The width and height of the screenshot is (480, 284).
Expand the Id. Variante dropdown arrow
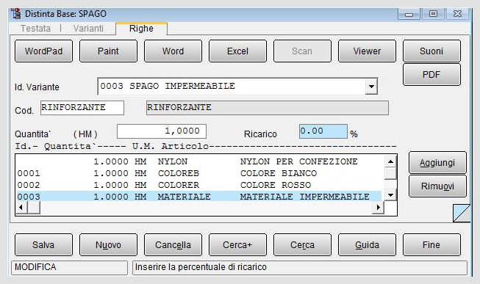coord(371,86)
